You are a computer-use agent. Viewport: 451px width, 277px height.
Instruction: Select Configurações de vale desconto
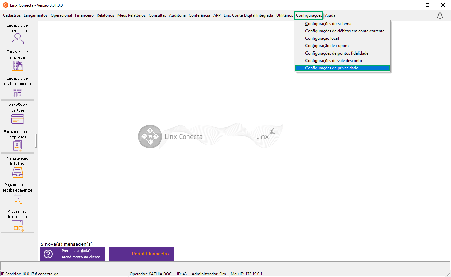[343, 61]
